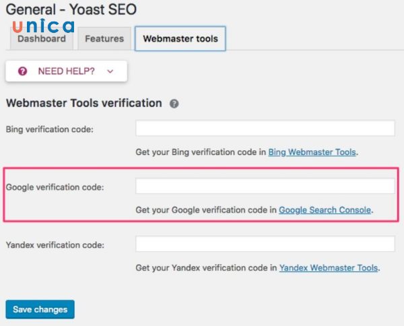Select the Webmaster tools tab
The width and height of the screenshot is (404, 326).
[180, 39]
